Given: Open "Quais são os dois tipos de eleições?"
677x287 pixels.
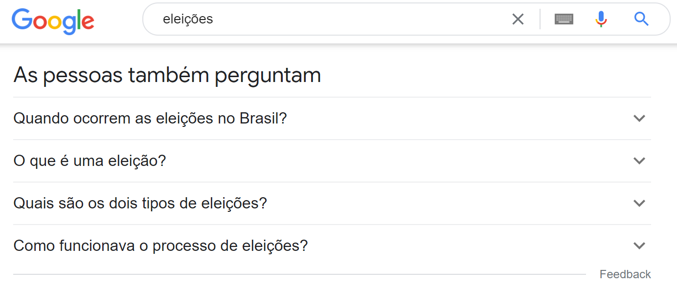Looking at the screenshot, I should click(x=139, y=203).
